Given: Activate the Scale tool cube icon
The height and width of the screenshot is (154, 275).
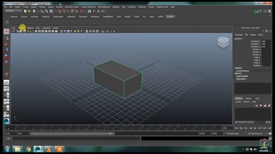Looking at the screenshot, I should pos(6,62).
